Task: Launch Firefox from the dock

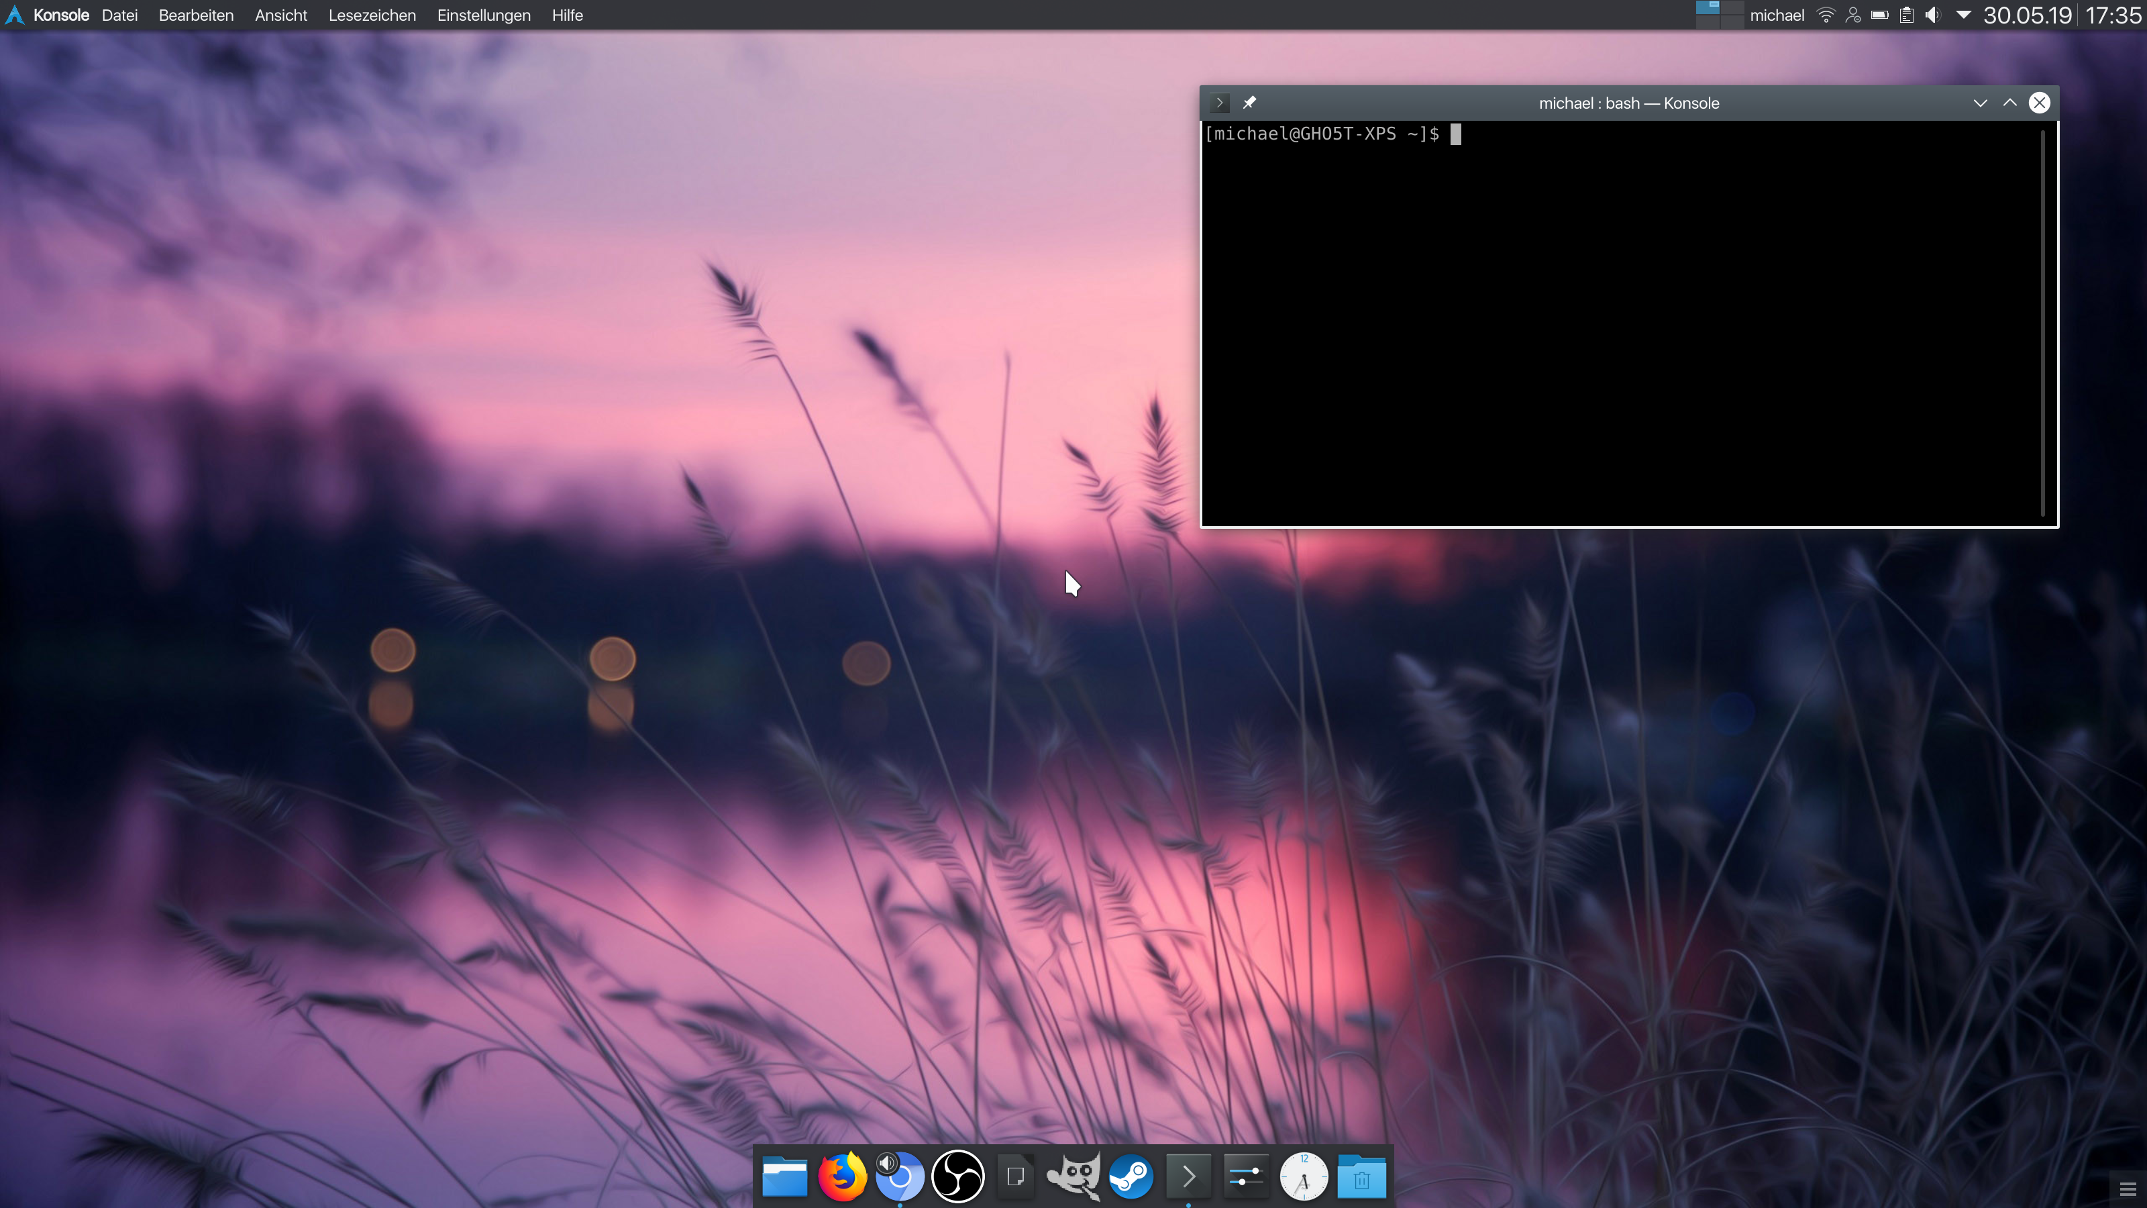Action: [x=842, y=1176]
